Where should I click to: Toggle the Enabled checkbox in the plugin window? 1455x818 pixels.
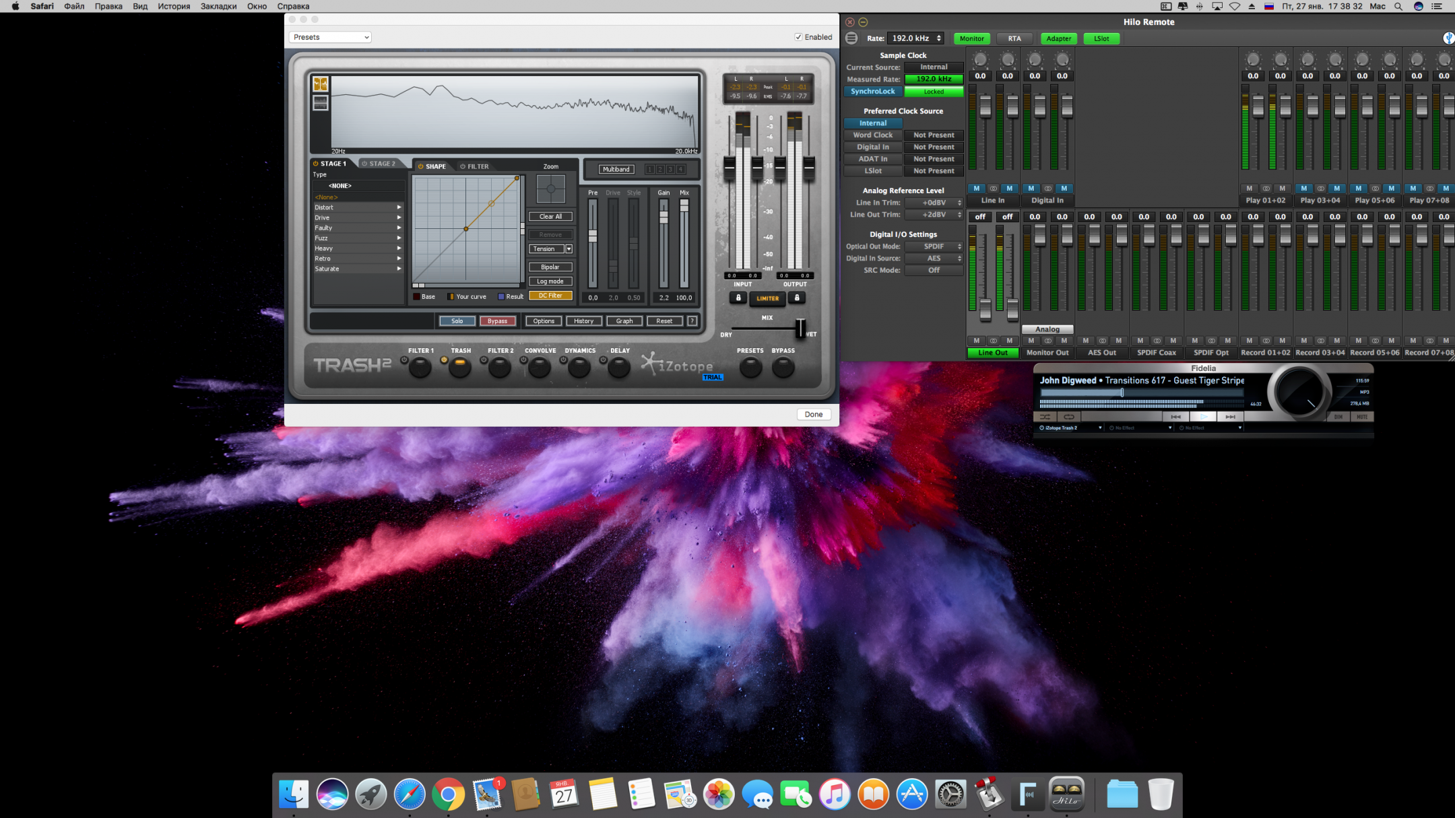(x=798, y=37)
